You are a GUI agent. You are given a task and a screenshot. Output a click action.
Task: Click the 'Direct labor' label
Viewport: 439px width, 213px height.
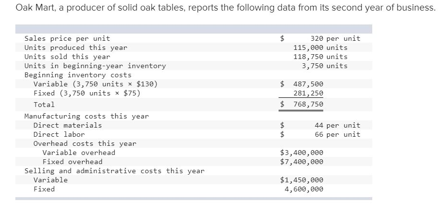click(59, 134)
